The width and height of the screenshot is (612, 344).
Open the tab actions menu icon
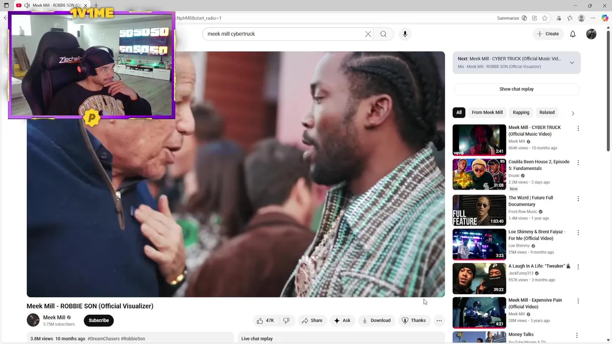click(x=6, y=5)
